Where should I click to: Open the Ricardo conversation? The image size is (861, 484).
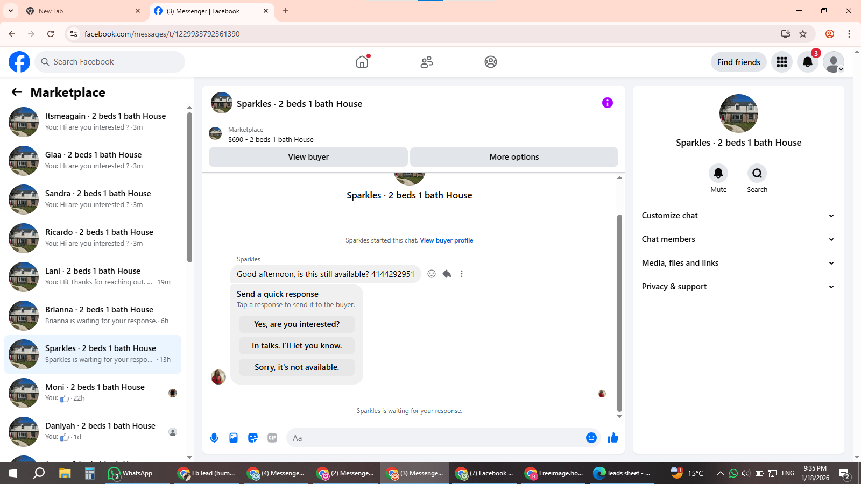[93, 238]
